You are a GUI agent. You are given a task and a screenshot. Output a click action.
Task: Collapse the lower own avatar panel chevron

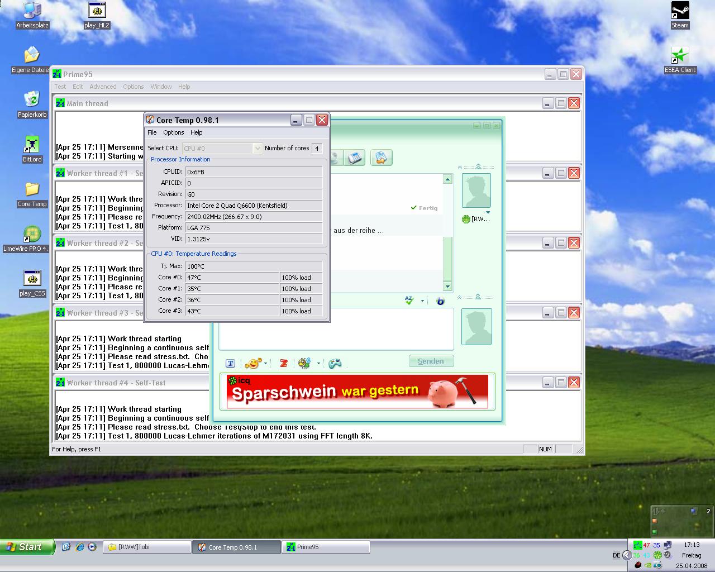460,297
